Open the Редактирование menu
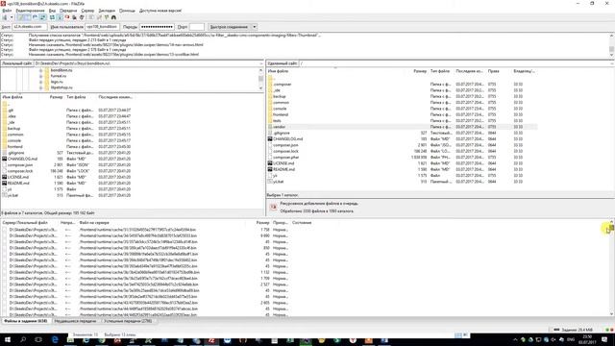Image resolution: width=615 pixels, height=346 pixels. point(30,11)
